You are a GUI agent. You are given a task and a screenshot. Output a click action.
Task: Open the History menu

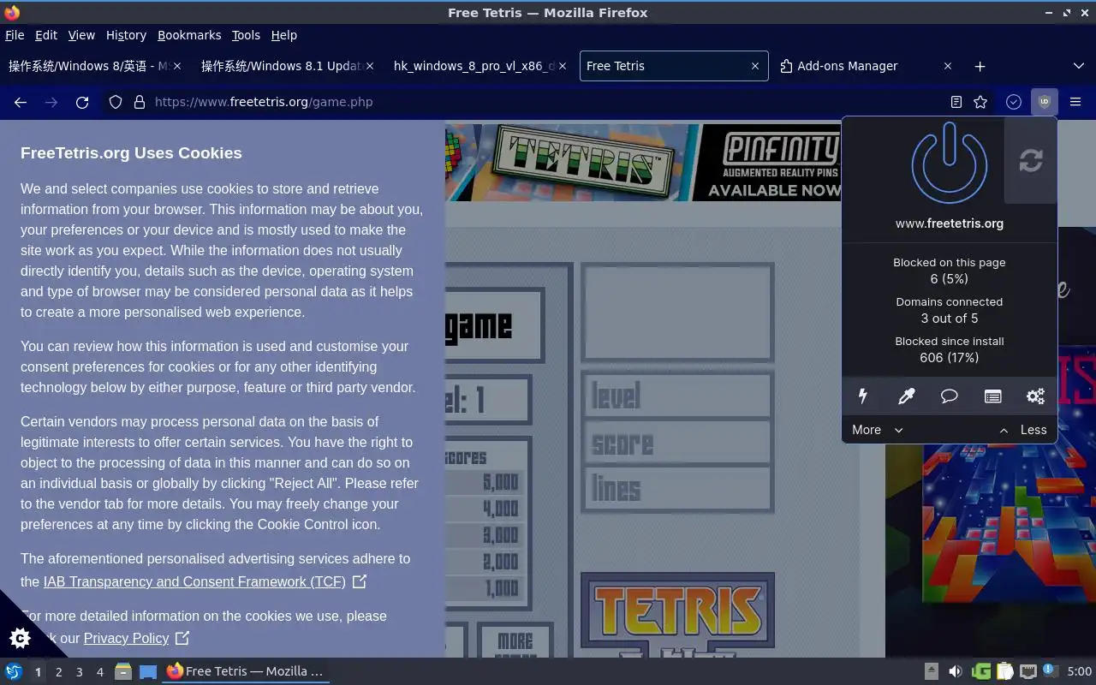[126, 35]
